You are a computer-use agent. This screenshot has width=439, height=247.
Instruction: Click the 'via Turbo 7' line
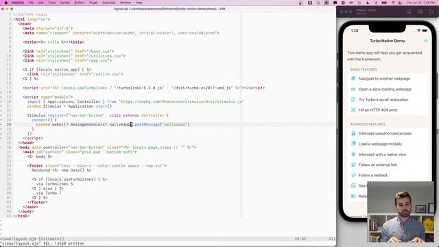(49, 193)
